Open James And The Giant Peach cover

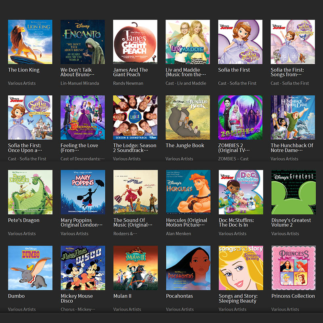click(x=135, y=42)
